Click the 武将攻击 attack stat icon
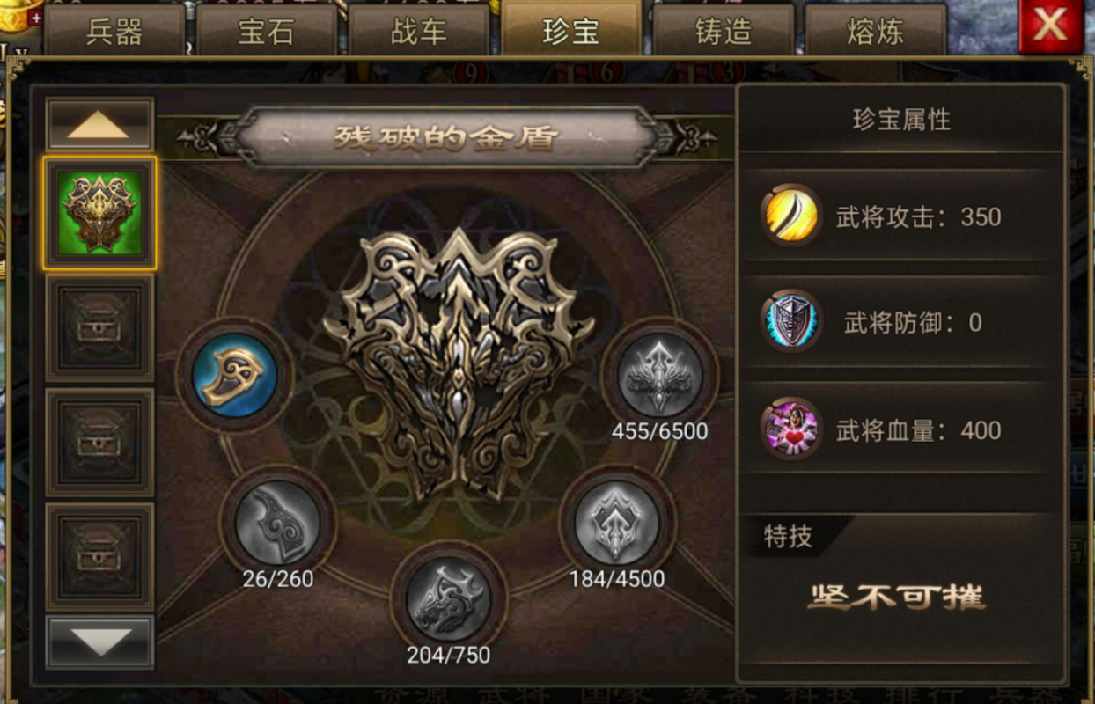Screen dimensions: 1095x704 pyautogui.click(x=790, y=216)
